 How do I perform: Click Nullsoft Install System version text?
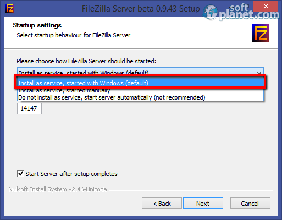pos(58,189)
